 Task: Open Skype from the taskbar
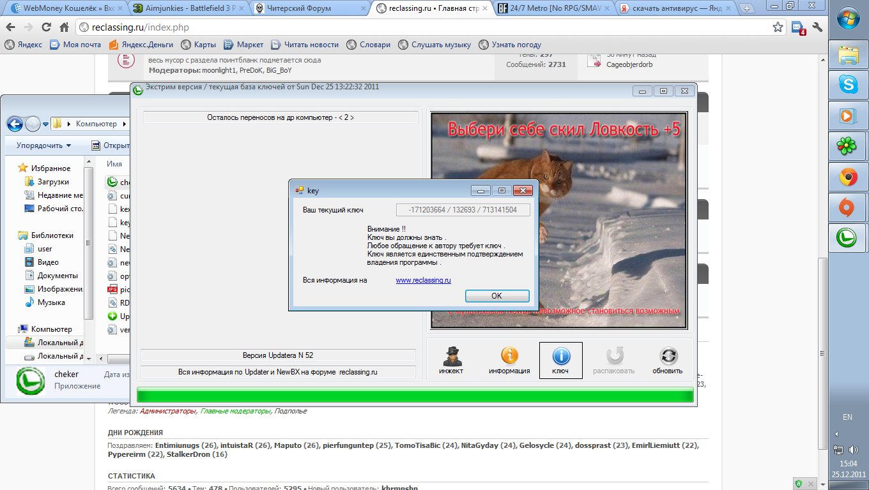coord(847,85)
